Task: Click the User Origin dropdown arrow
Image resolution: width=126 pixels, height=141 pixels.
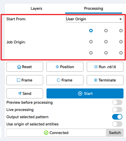Action: coord(120,19)
